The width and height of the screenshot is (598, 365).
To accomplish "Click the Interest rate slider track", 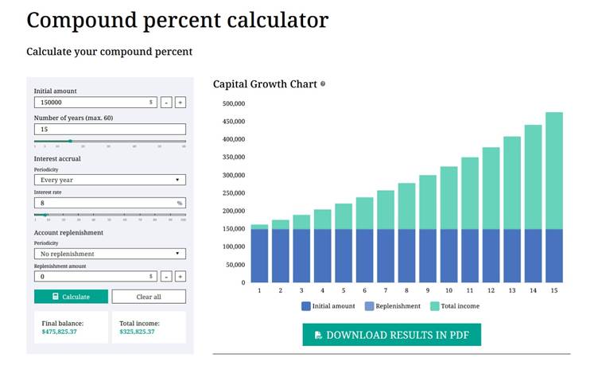I will [110, 215].
